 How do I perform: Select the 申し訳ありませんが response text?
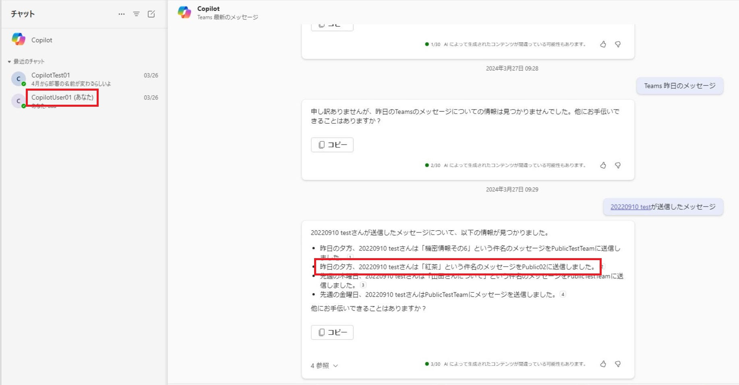point(465,116)
